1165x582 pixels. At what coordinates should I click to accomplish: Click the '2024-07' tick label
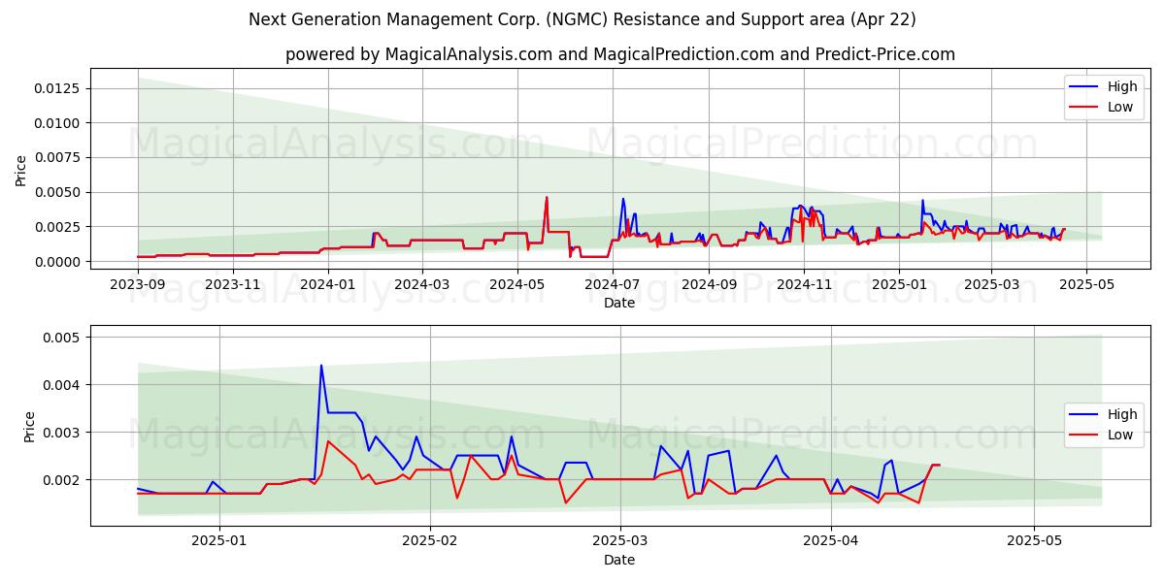click(x=613, y=283)
